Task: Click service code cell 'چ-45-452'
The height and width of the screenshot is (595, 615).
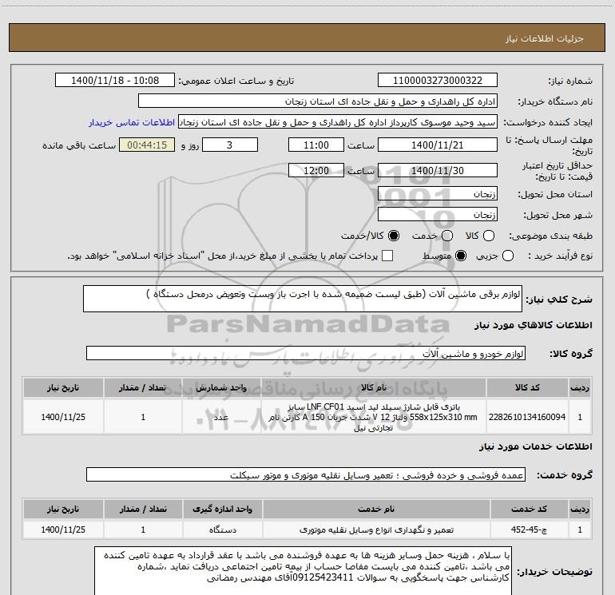Action: coord(529,530)
